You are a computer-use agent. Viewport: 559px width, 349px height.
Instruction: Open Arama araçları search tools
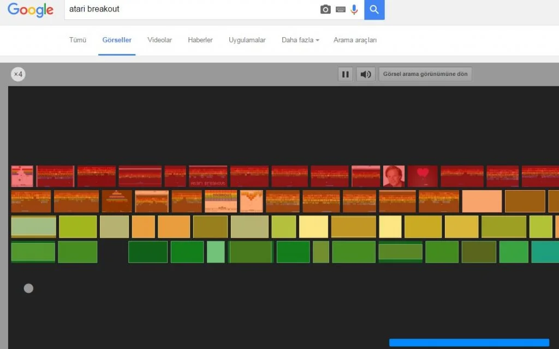pos(355,40)
